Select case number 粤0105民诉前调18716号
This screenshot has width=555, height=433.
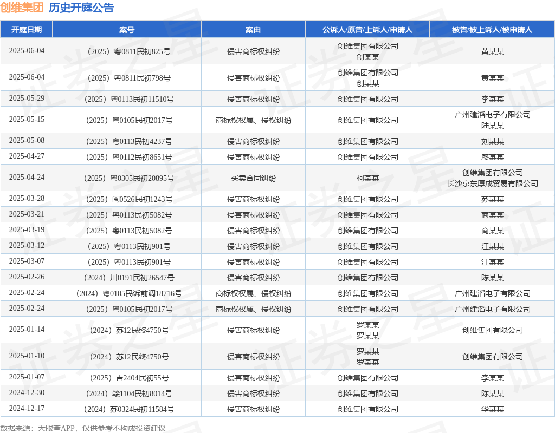click(x=129, y=294)
